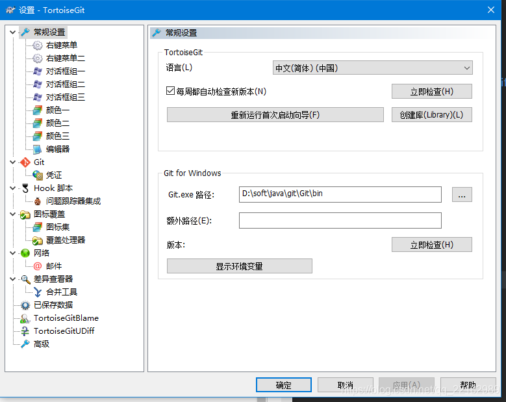Screen dimensions: 506x402
Task: Click the merge arrow icon for 合并工具
Action: [x=38, y=292]
